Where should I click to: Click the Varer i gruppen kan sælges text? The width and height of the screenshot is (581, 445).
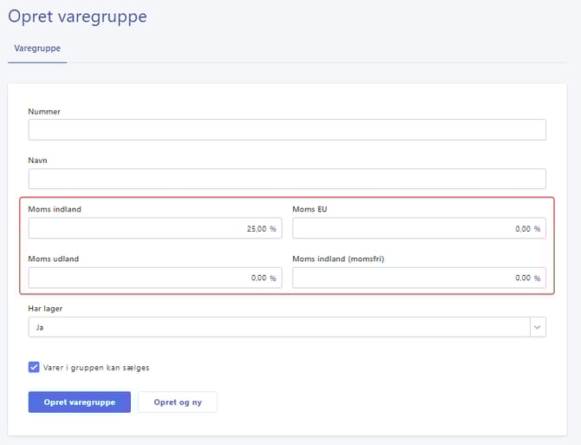[96, 367]
